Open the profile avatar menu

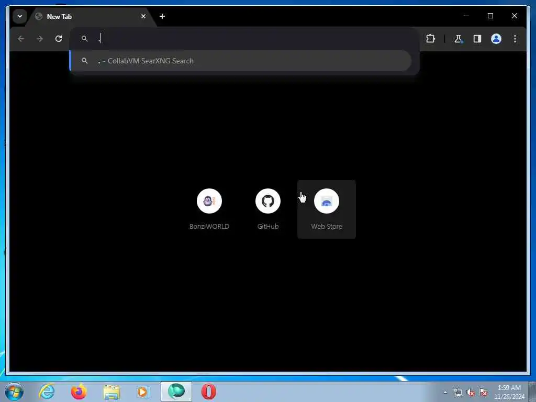click(x=496, y=39)
